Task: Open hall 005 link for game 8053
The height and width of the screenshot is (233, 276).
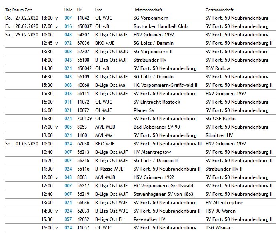Action: point(68,127)
